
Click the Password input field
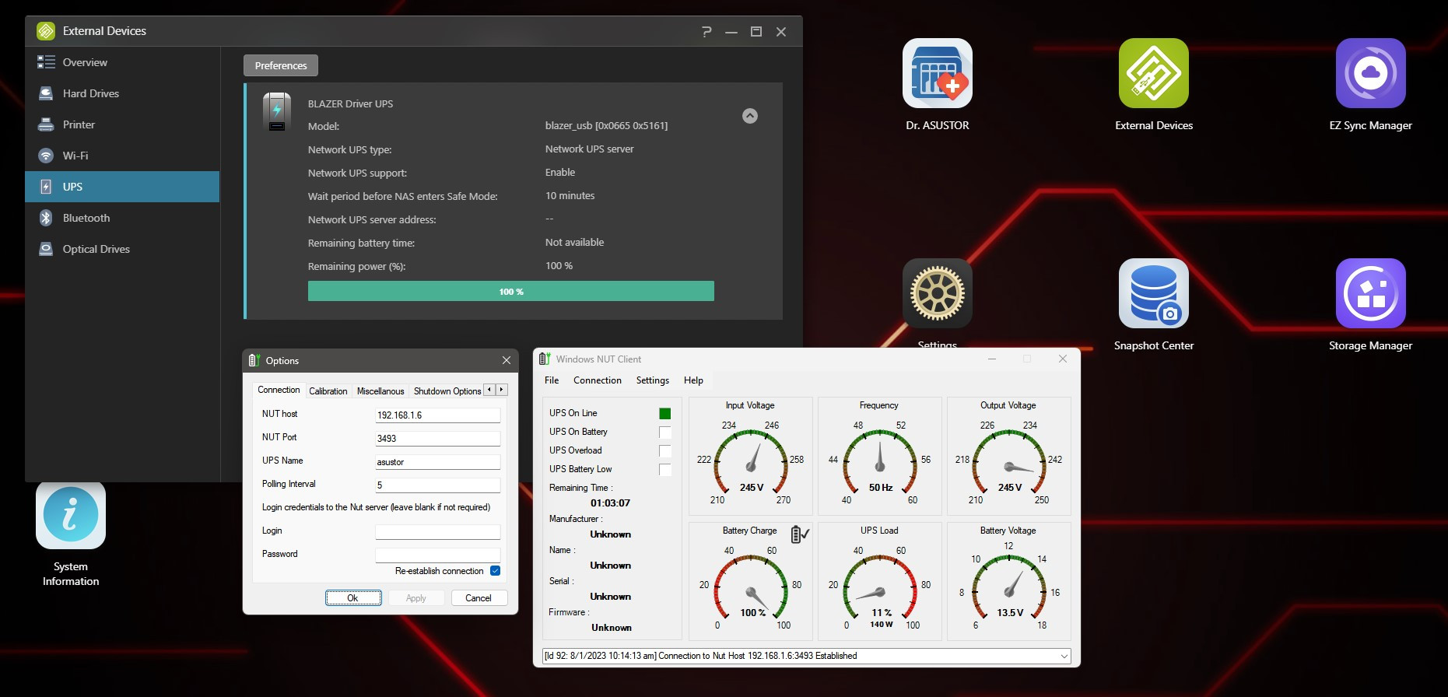click(x=438, y=555)
